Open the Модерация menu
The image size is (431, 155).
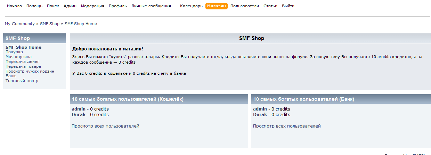[92, 6]
